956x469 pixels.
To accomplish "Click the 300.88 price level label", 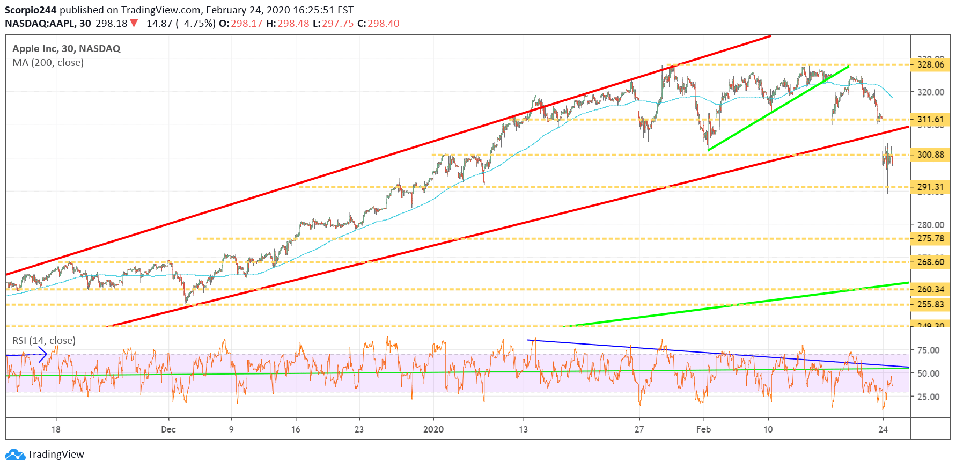I will (930, 155).
